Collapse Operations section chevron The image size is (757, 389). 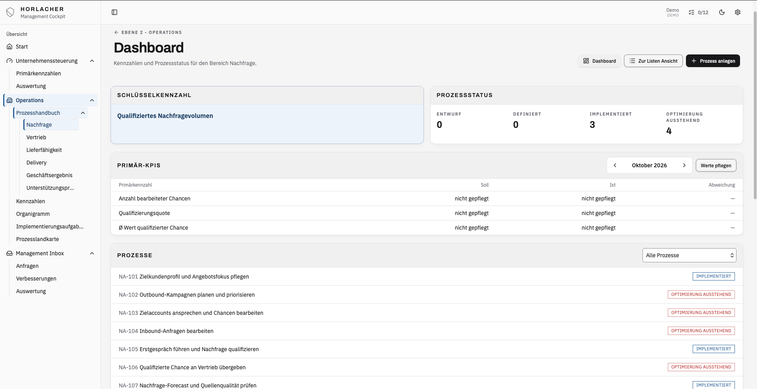(x=92, y=100)
